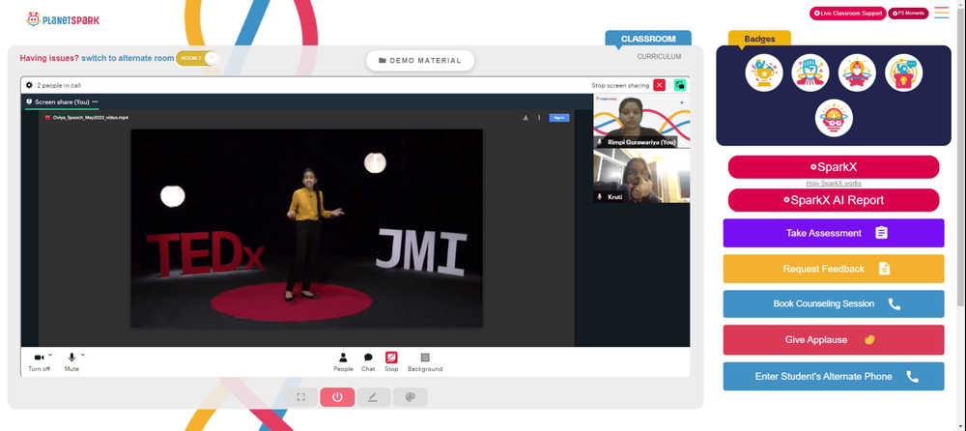Click Take Assessment
Viewport: 966px width, 431px height.
coord(834,233)
